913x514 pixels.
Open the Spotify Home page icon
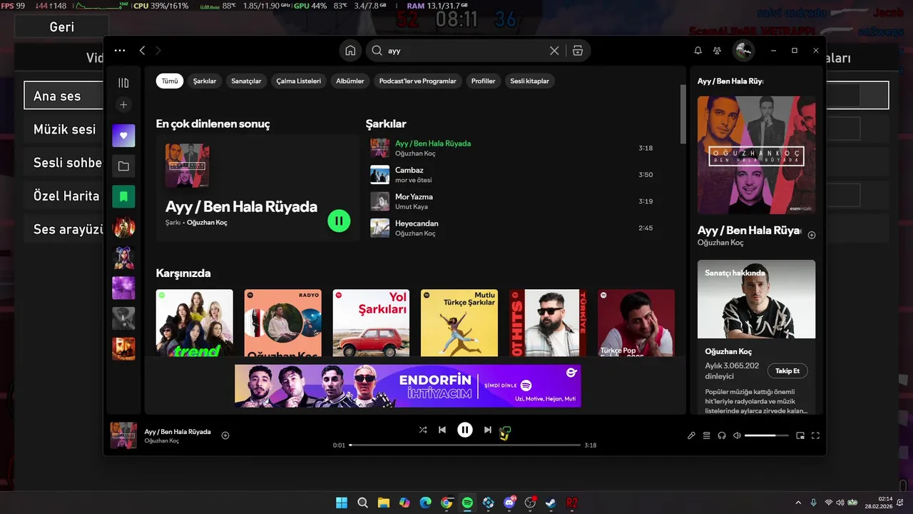(x=350, y=51)
